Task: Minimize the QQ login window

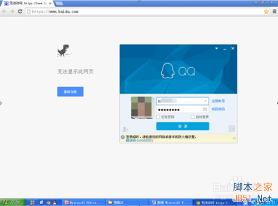Action: click(x=225, y=49)
